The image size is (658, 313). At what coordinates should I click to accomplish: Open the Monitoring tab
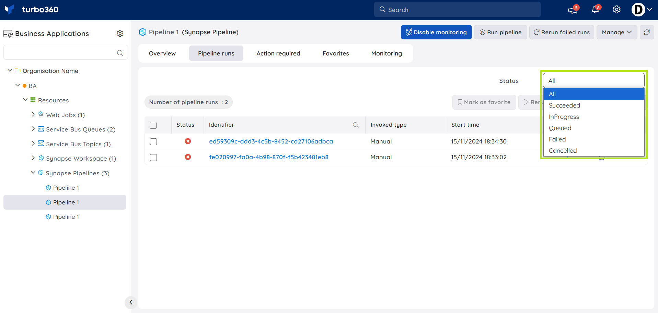[386, 53]
